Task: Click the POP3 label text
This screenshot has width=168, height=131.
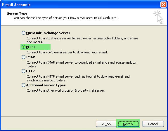Action: point(30,47)
